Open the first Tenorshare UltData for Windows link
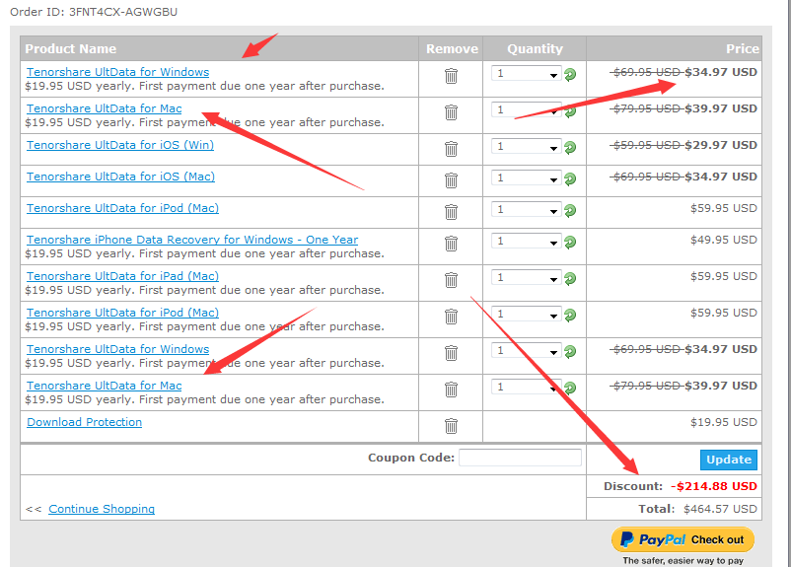The height and width of the screenshot is (567, 791). pyautogui.click(x=117, y=72)
